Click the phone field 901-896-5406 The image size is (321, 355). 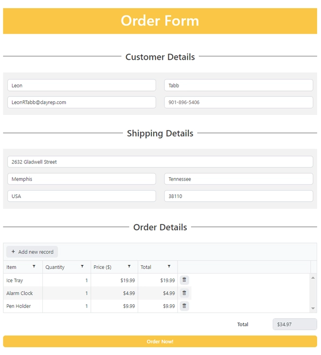pyautogui.click(x=238, y=102)
